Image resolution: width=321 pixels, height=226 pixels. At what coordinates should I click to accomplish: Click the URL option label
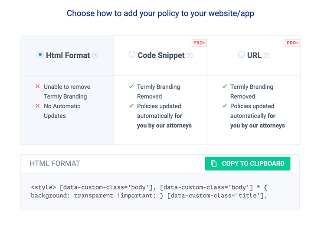coord(254,55)
